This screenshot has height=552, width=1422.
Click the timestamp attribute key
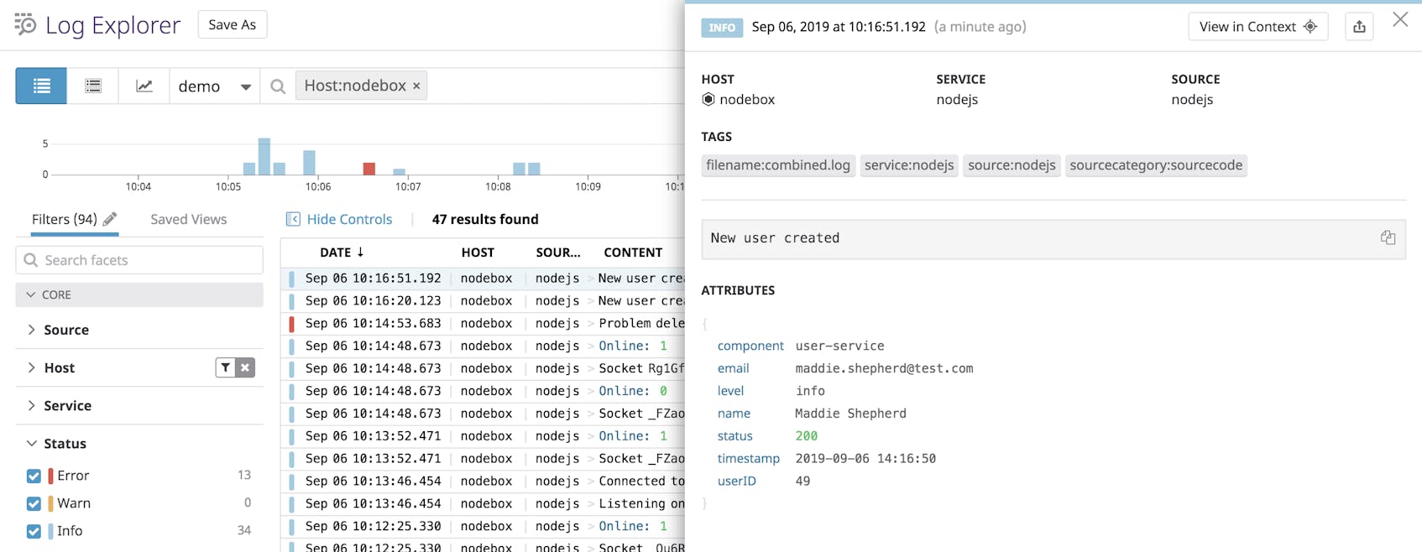[748, 458]
